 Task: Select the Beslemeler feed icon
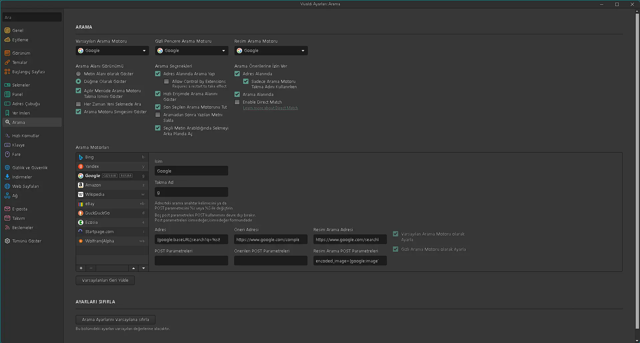(7, 227)
